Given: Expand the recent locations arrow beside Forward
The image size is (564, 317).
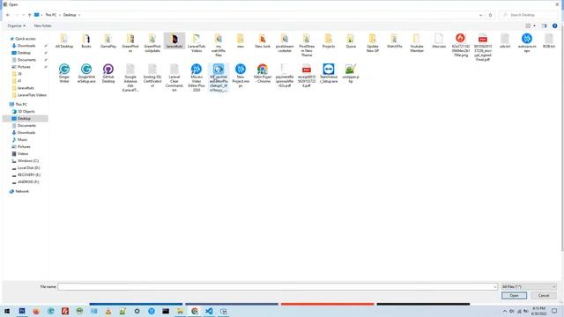Looking at the screenshot, I should 24,15.
